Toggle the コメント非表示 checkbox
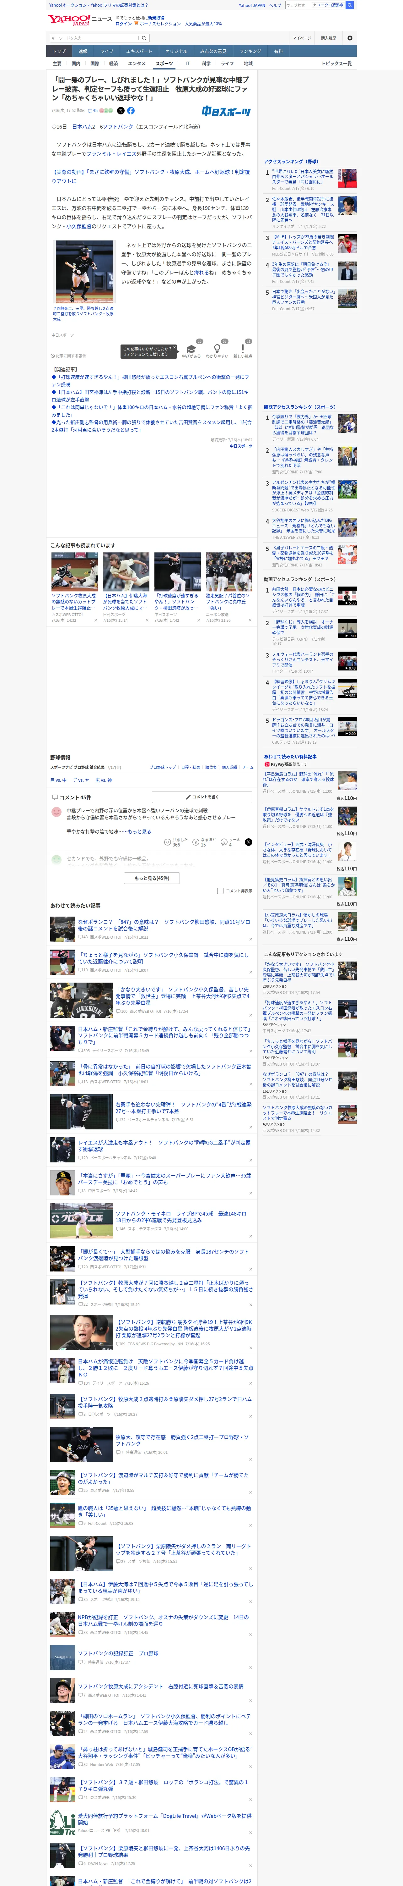Image resolution: width=403 pixels, height=1886 pixels. point(220,891)
